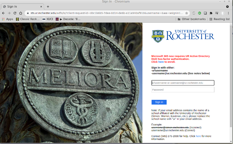Click the green B+ extension icon
Screen dimensions: 233x144
point(200,13)
